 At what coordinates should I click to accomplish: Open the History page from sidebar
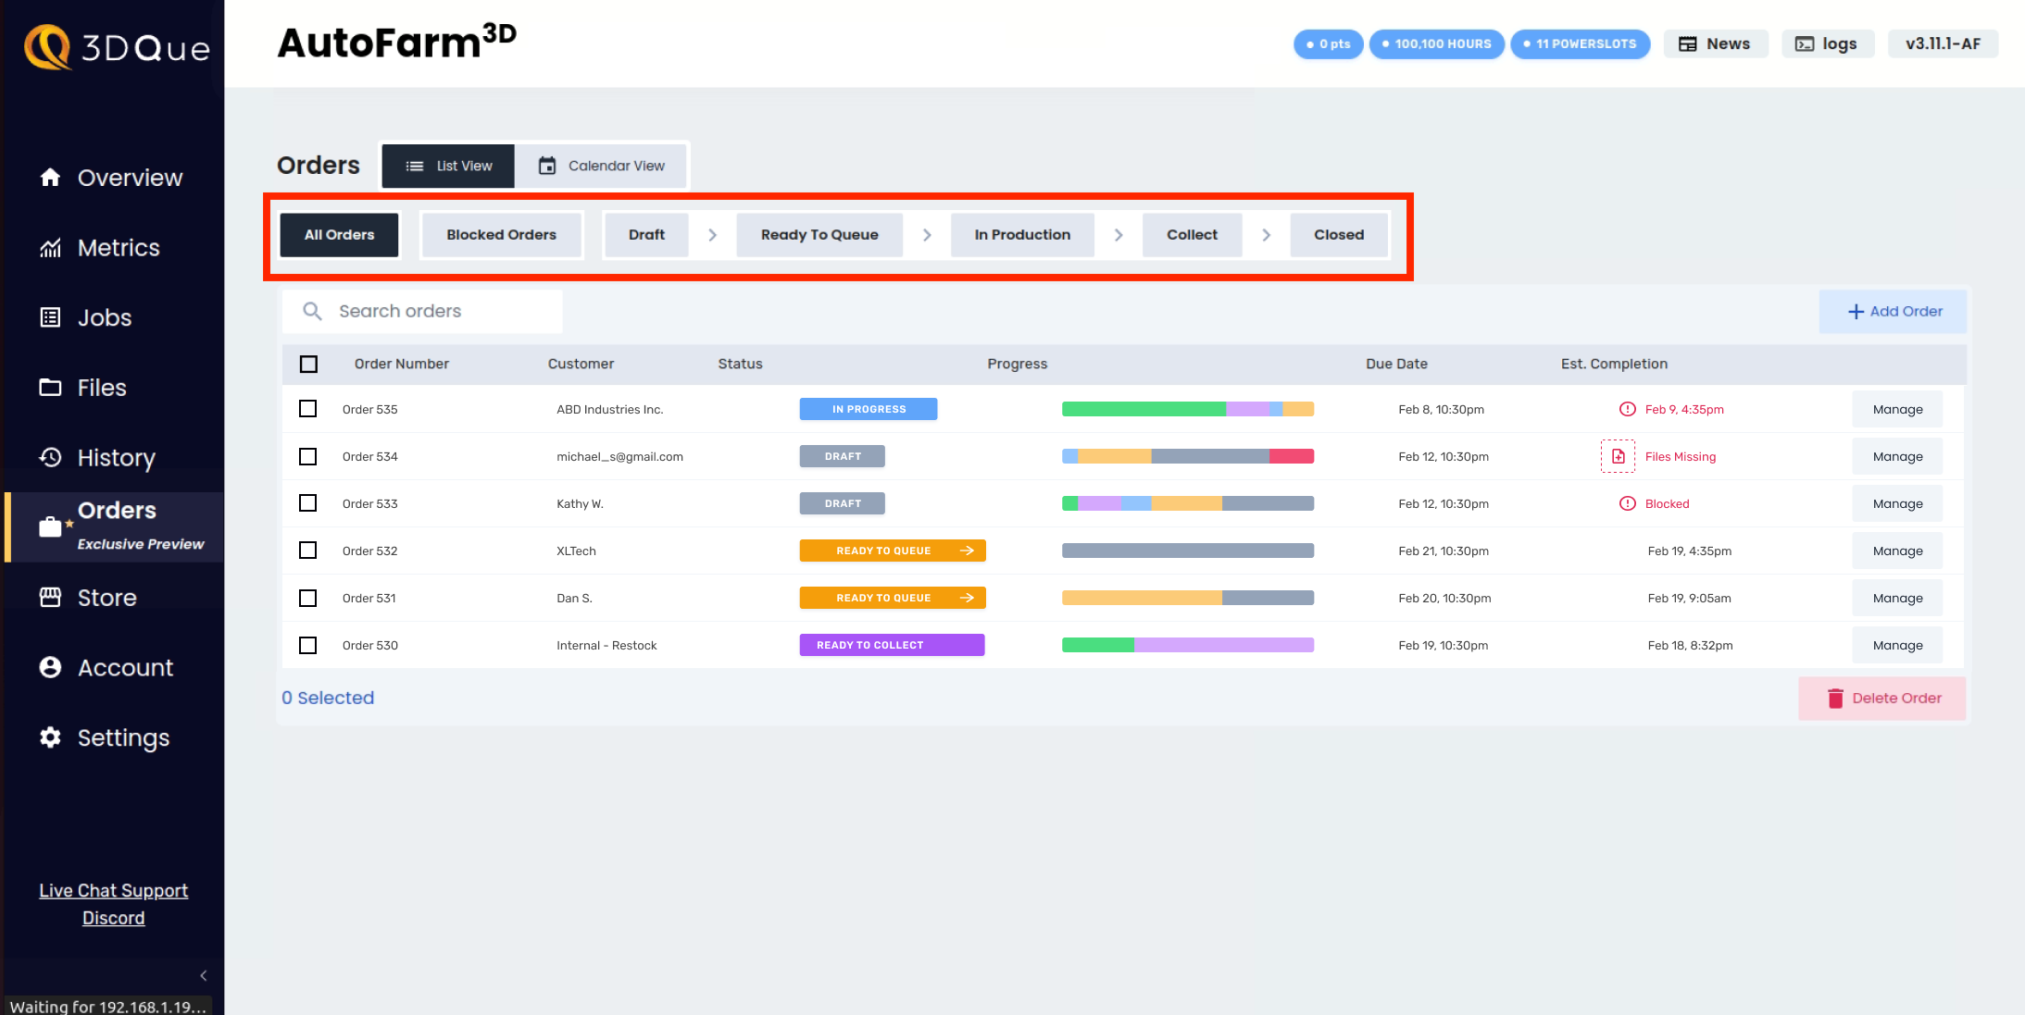coord(115,457)
